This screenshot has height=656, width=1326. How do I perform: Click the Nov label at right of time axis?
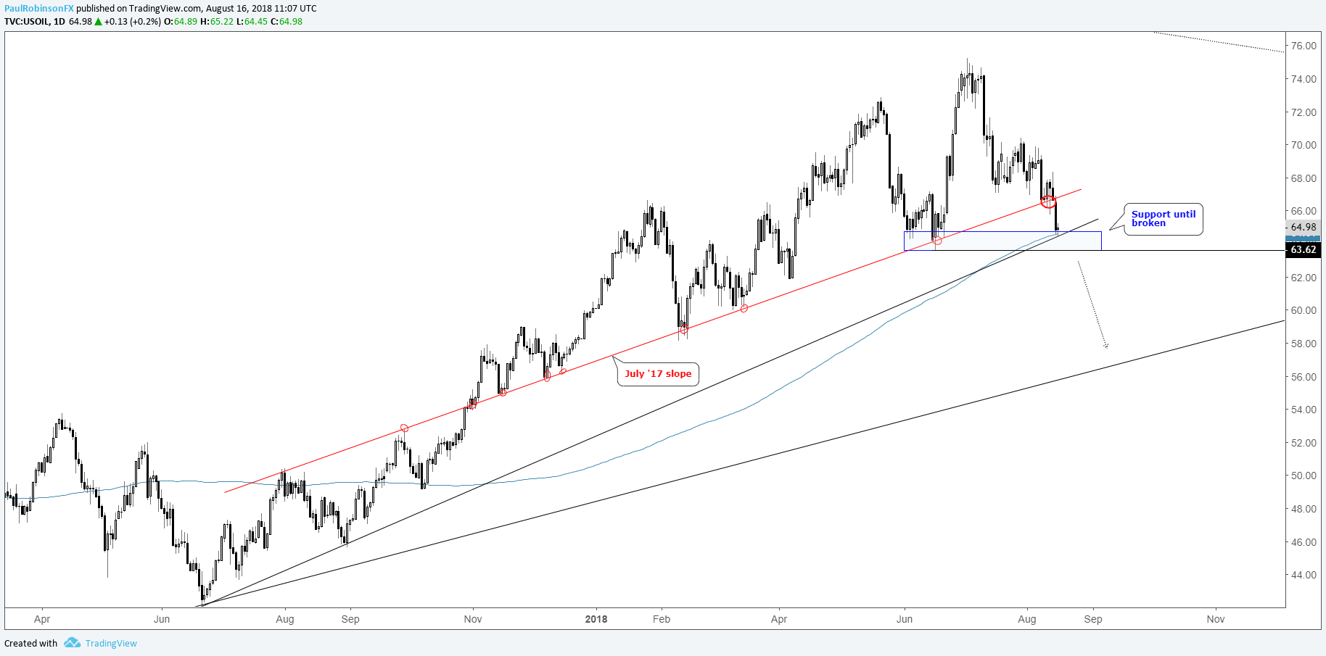1216,619
